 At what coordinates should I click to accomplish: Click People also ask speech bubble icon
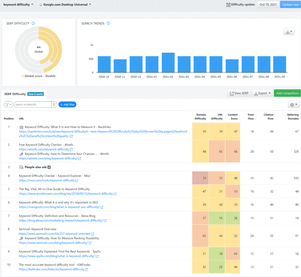(21, 167)
